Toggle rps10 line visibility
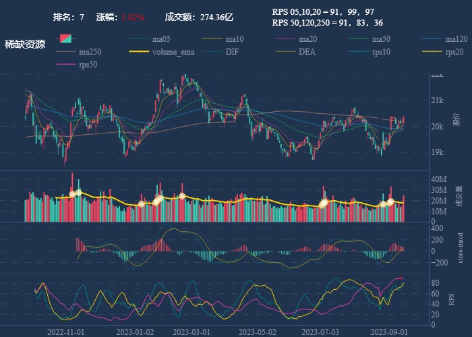The height and width of the screenshot is (337, 472). coord(380,52)
